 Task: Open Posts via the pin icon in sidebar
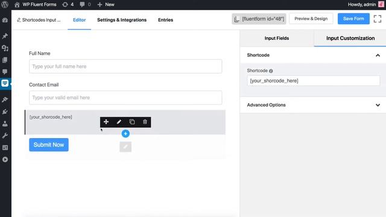5,36
